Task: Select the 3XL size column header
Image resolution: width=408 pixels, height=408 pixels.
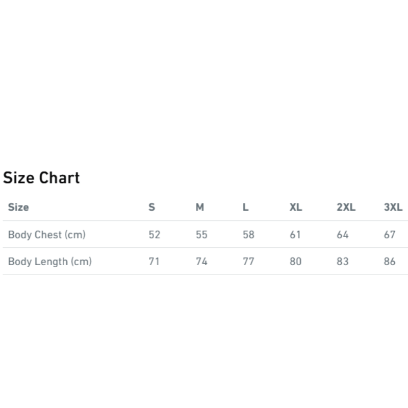Action: 393,207
